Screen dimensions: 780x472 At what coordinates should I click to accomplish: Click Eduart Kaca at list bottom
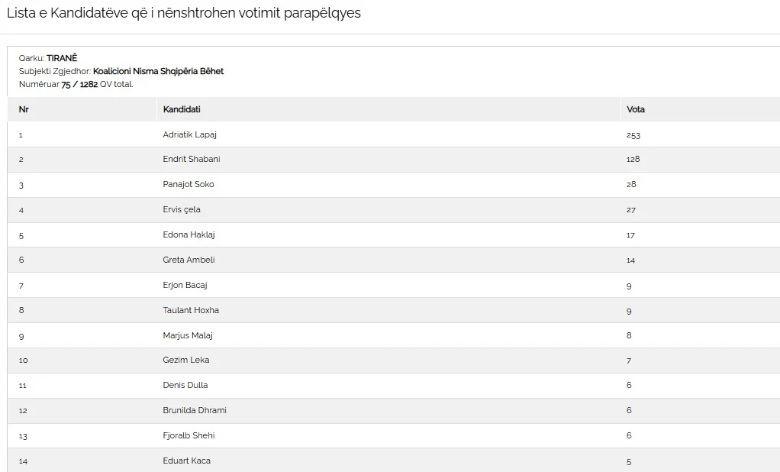(186, 461)
